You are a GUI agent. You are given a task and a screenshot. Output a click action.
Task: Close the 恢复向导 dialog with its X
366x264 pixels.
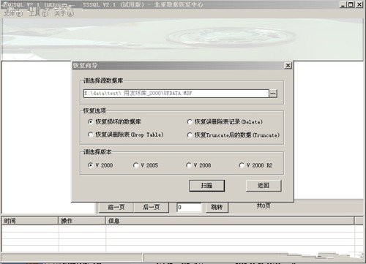click(288, 65)
